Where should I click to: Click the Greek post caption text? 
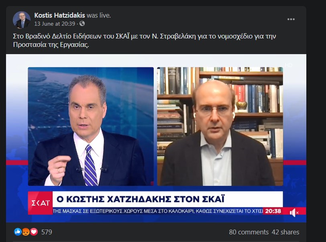[144, 40]
